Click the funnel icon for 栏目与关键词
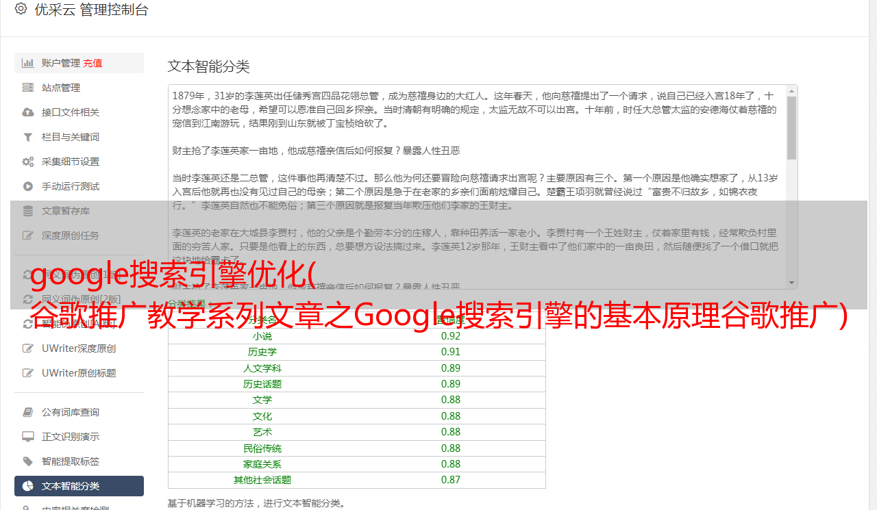Screen dimensions: 877x510 coord(28,137)
